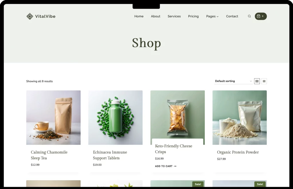Open the Organic Protein Powder title link
The width and height of the screenshot is (293, 189).
pyautogui.click(x=238, y=152)
